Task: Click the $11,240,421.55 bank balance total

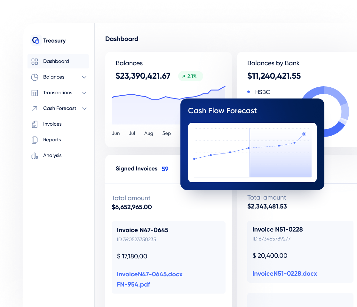Action: [274, 76]
